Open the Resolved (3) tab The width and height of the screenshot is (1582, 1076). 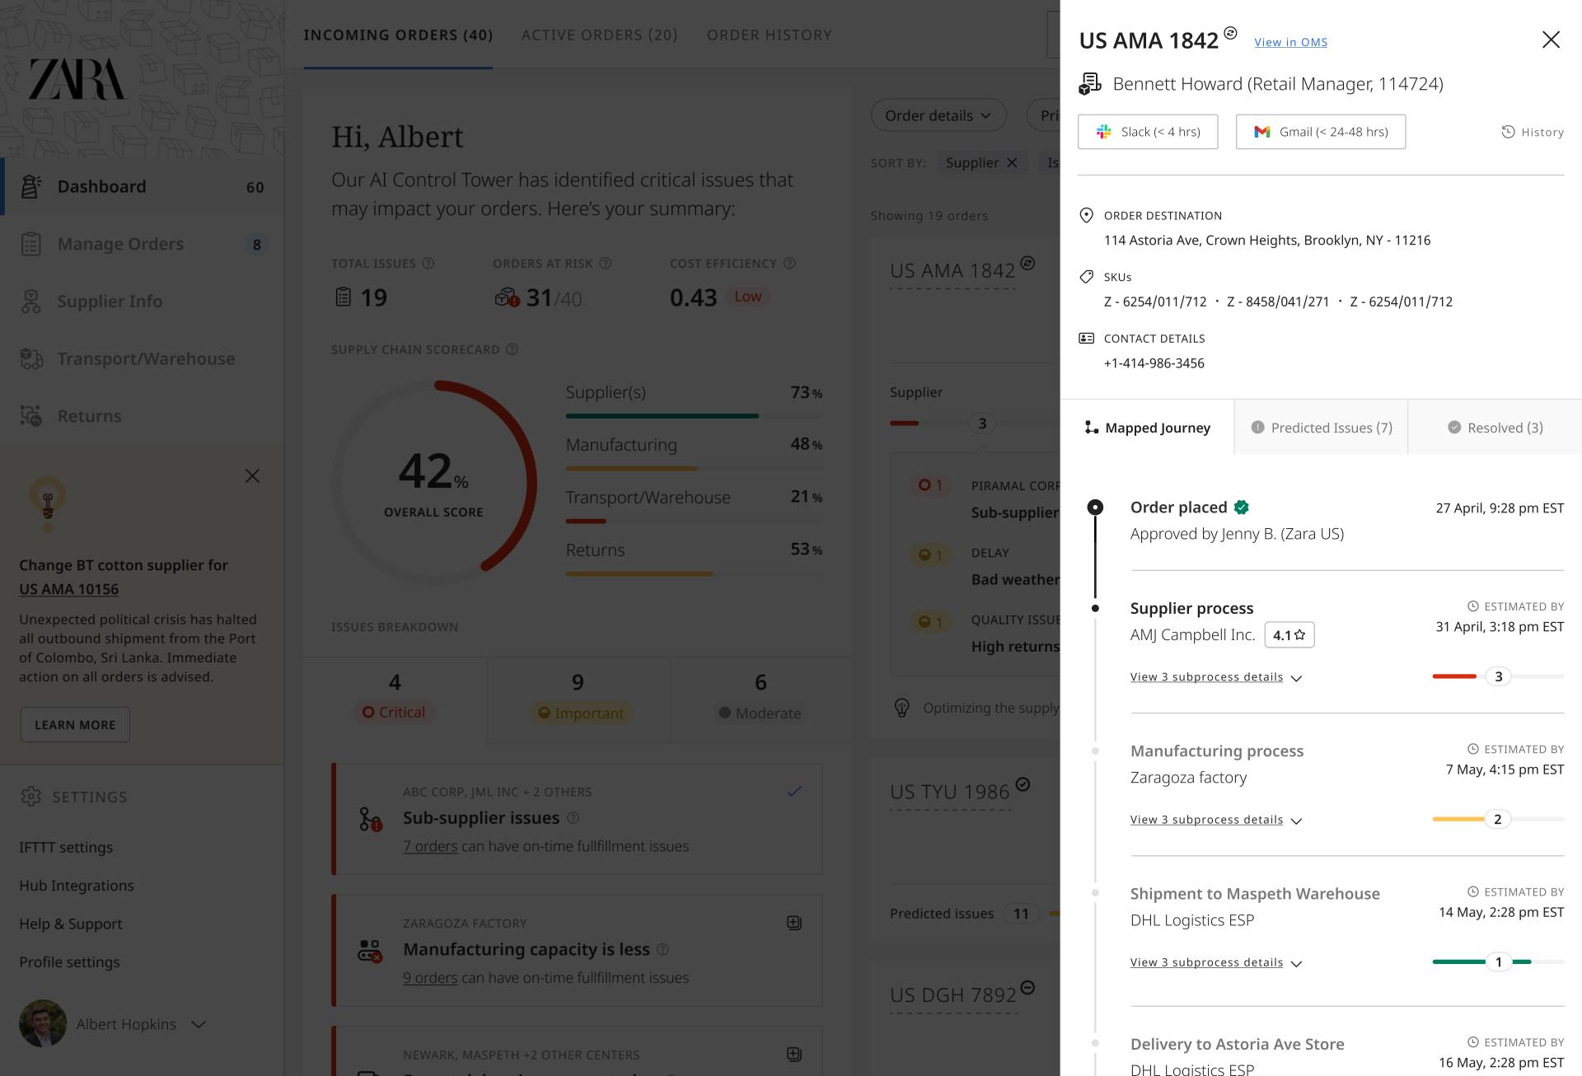(1495, 428)
